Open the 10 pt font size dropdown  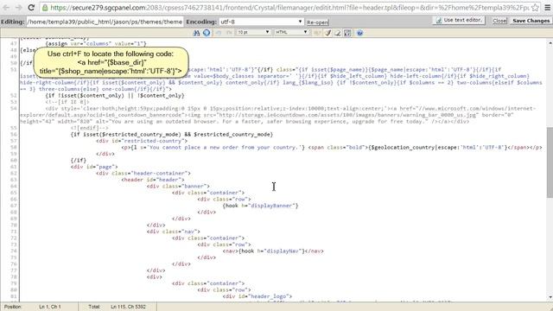coord(253,32)
